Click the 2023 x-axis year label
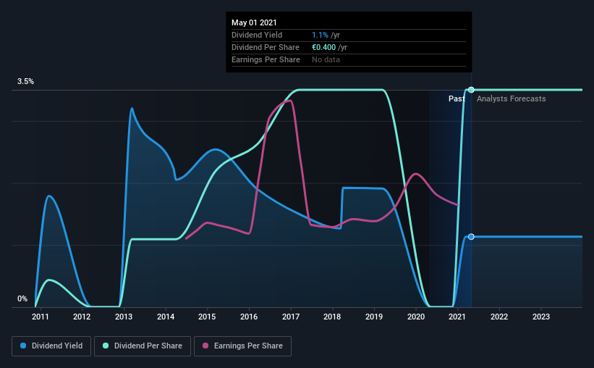Image resolution: width=594 pixels, height=368 pixels. click(541, 317)
